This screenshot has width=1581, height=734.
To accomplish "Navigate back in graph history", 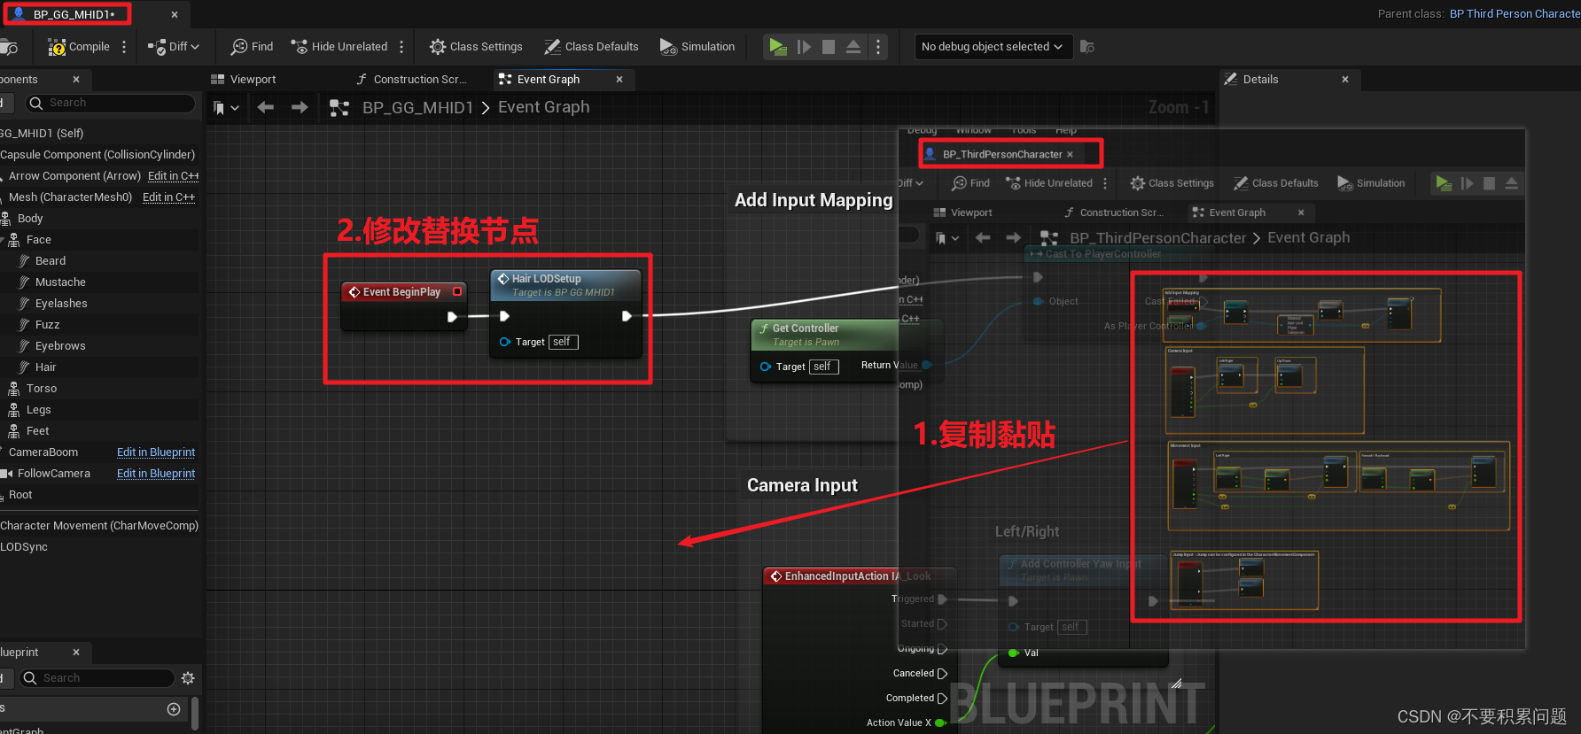I will coord(265,108).
